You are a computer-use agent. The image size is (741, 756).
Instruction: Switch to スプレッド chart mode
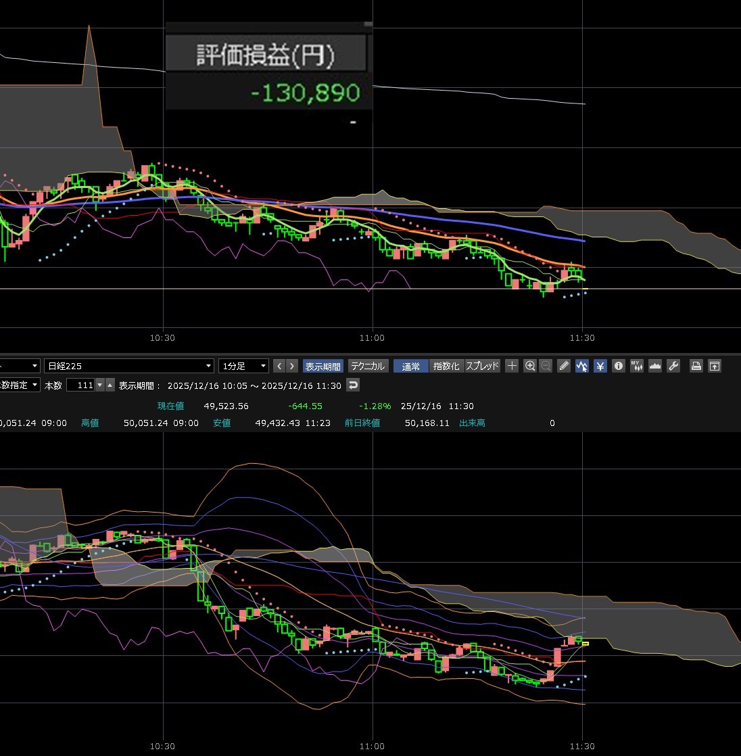tap(482, 366)
